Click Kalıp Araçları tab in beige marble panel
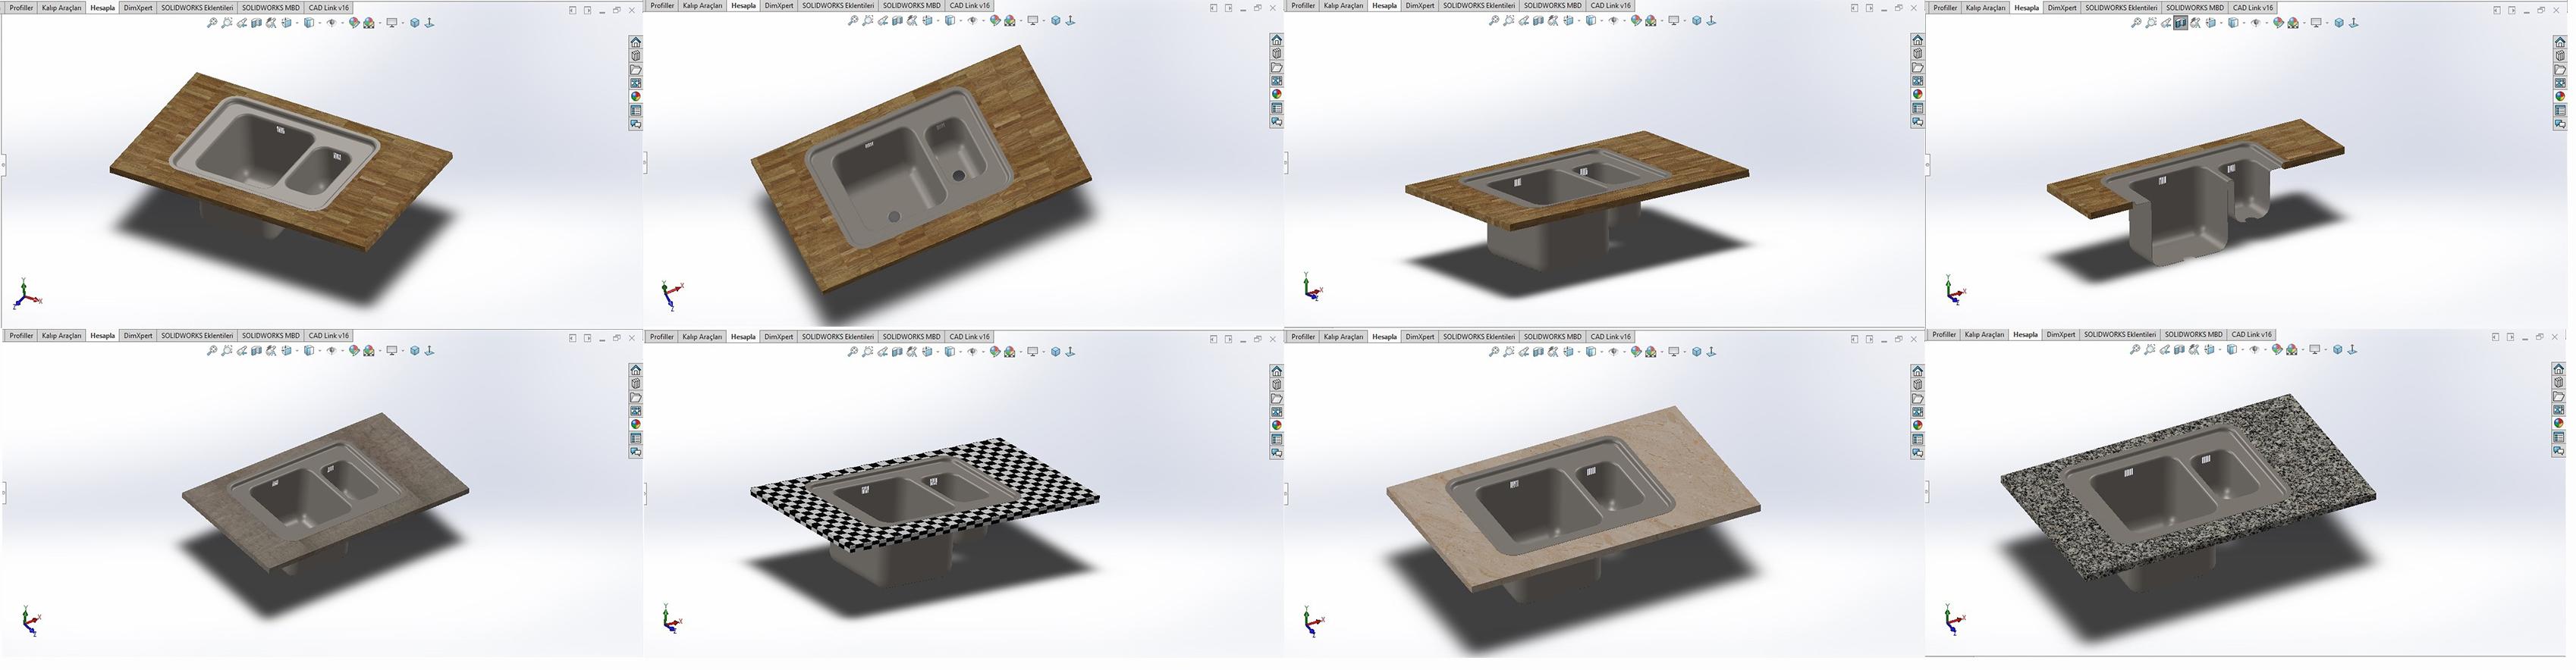This screenshot has height=670, width=2576. point(1343,337)
